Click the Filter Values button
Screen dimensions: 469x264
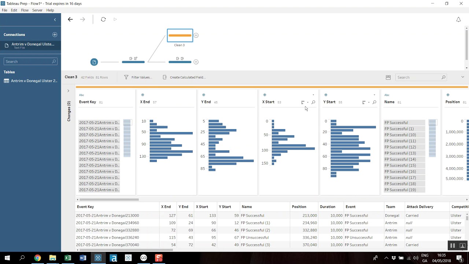138,77
